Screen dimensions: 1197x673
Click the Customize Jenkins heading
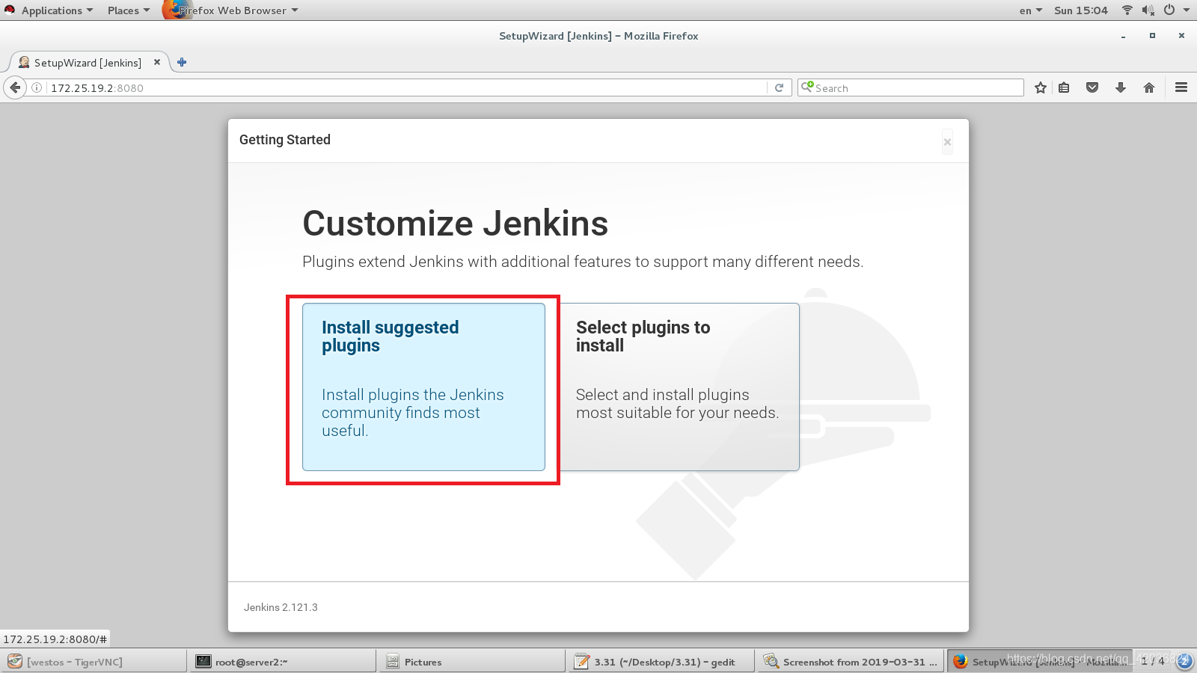tap(455, 224)
